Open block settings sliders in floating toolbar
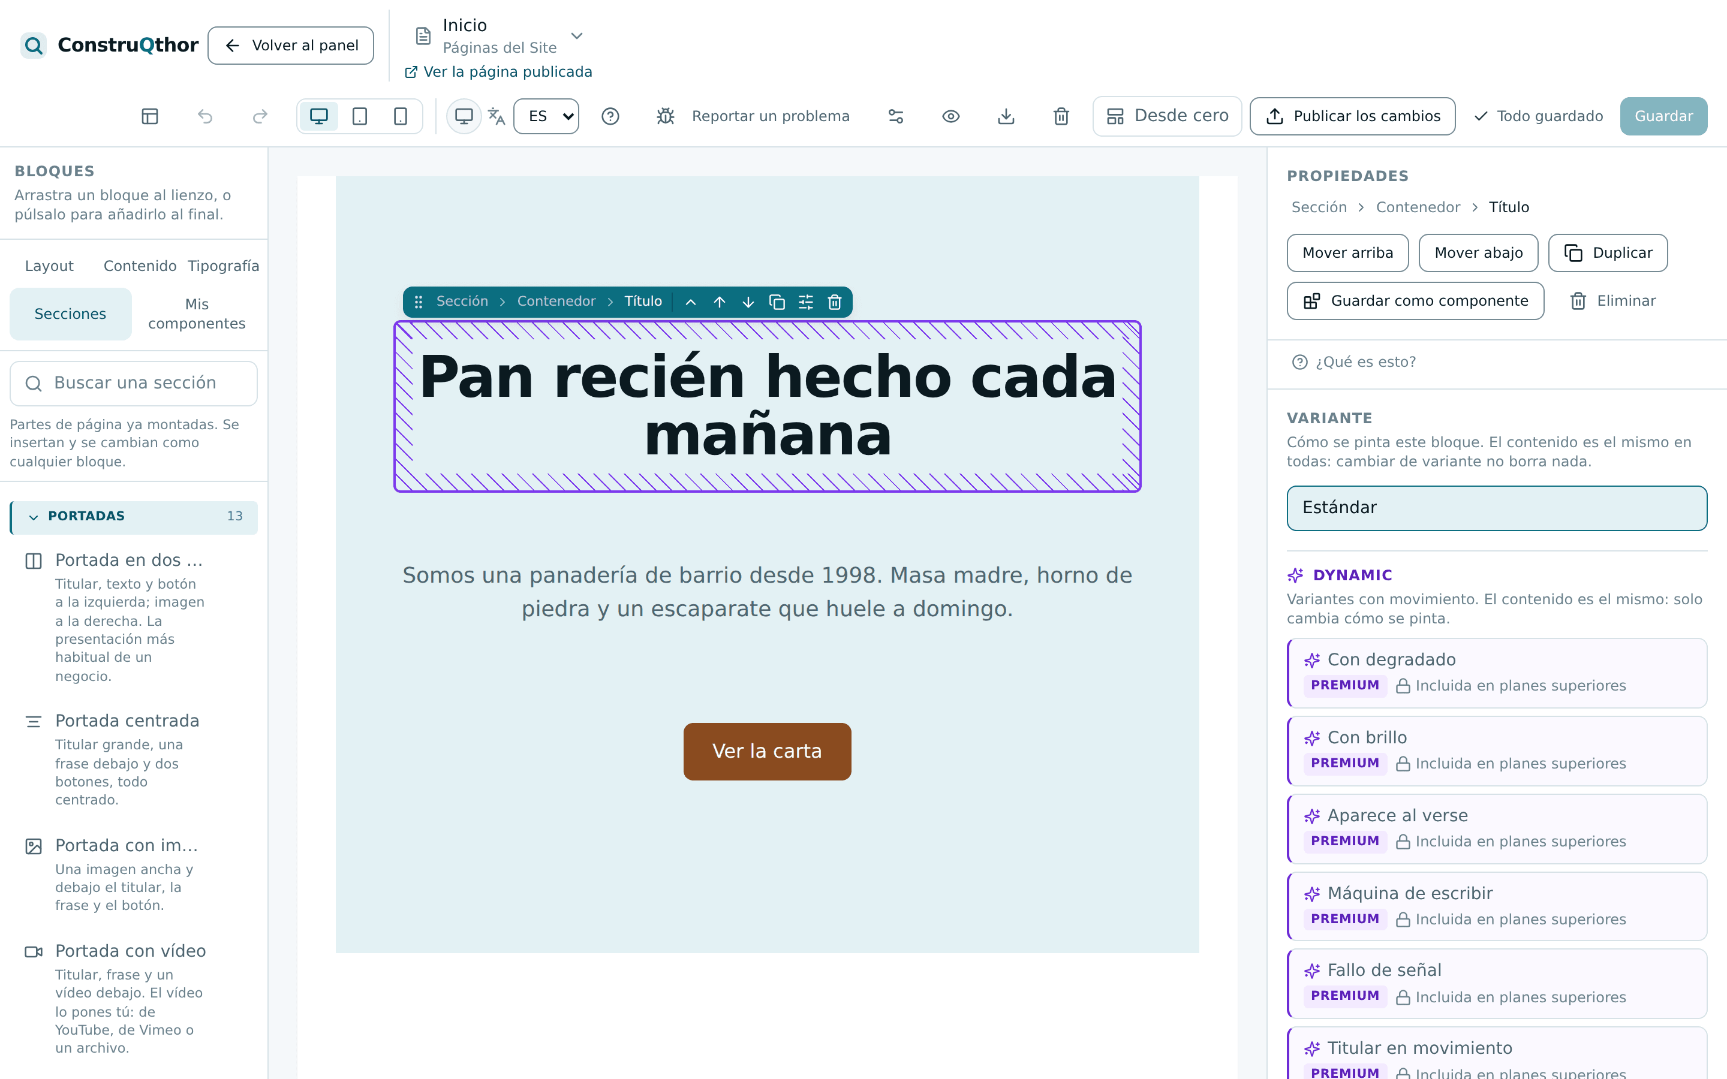Screen dimensions: 1727x1079 (x=806, y=302)
